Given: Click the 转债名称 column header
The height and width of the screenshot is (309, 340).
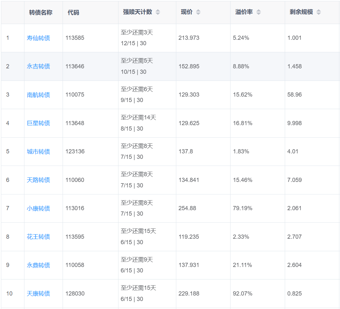Looking at the screenshot, I should pos(41,13).
